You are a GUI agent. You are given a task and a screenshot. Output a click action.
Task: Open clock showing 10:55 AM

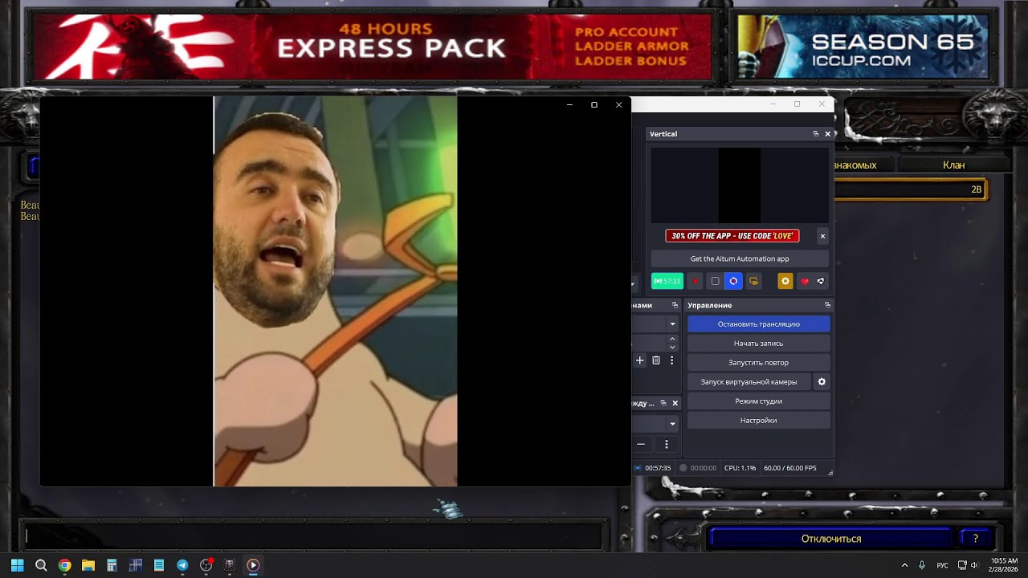(1004, 565)
